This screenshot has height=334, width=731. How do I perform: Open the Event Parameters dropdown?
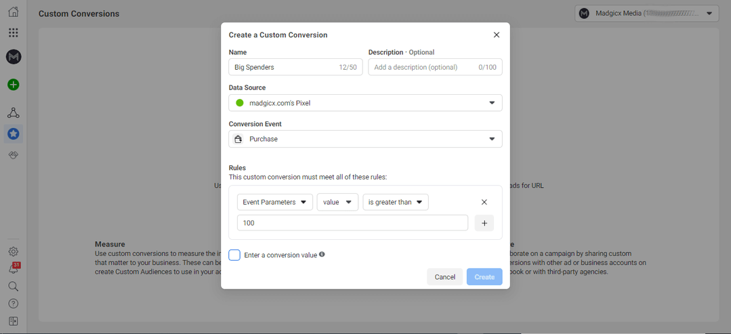[275, 202]
